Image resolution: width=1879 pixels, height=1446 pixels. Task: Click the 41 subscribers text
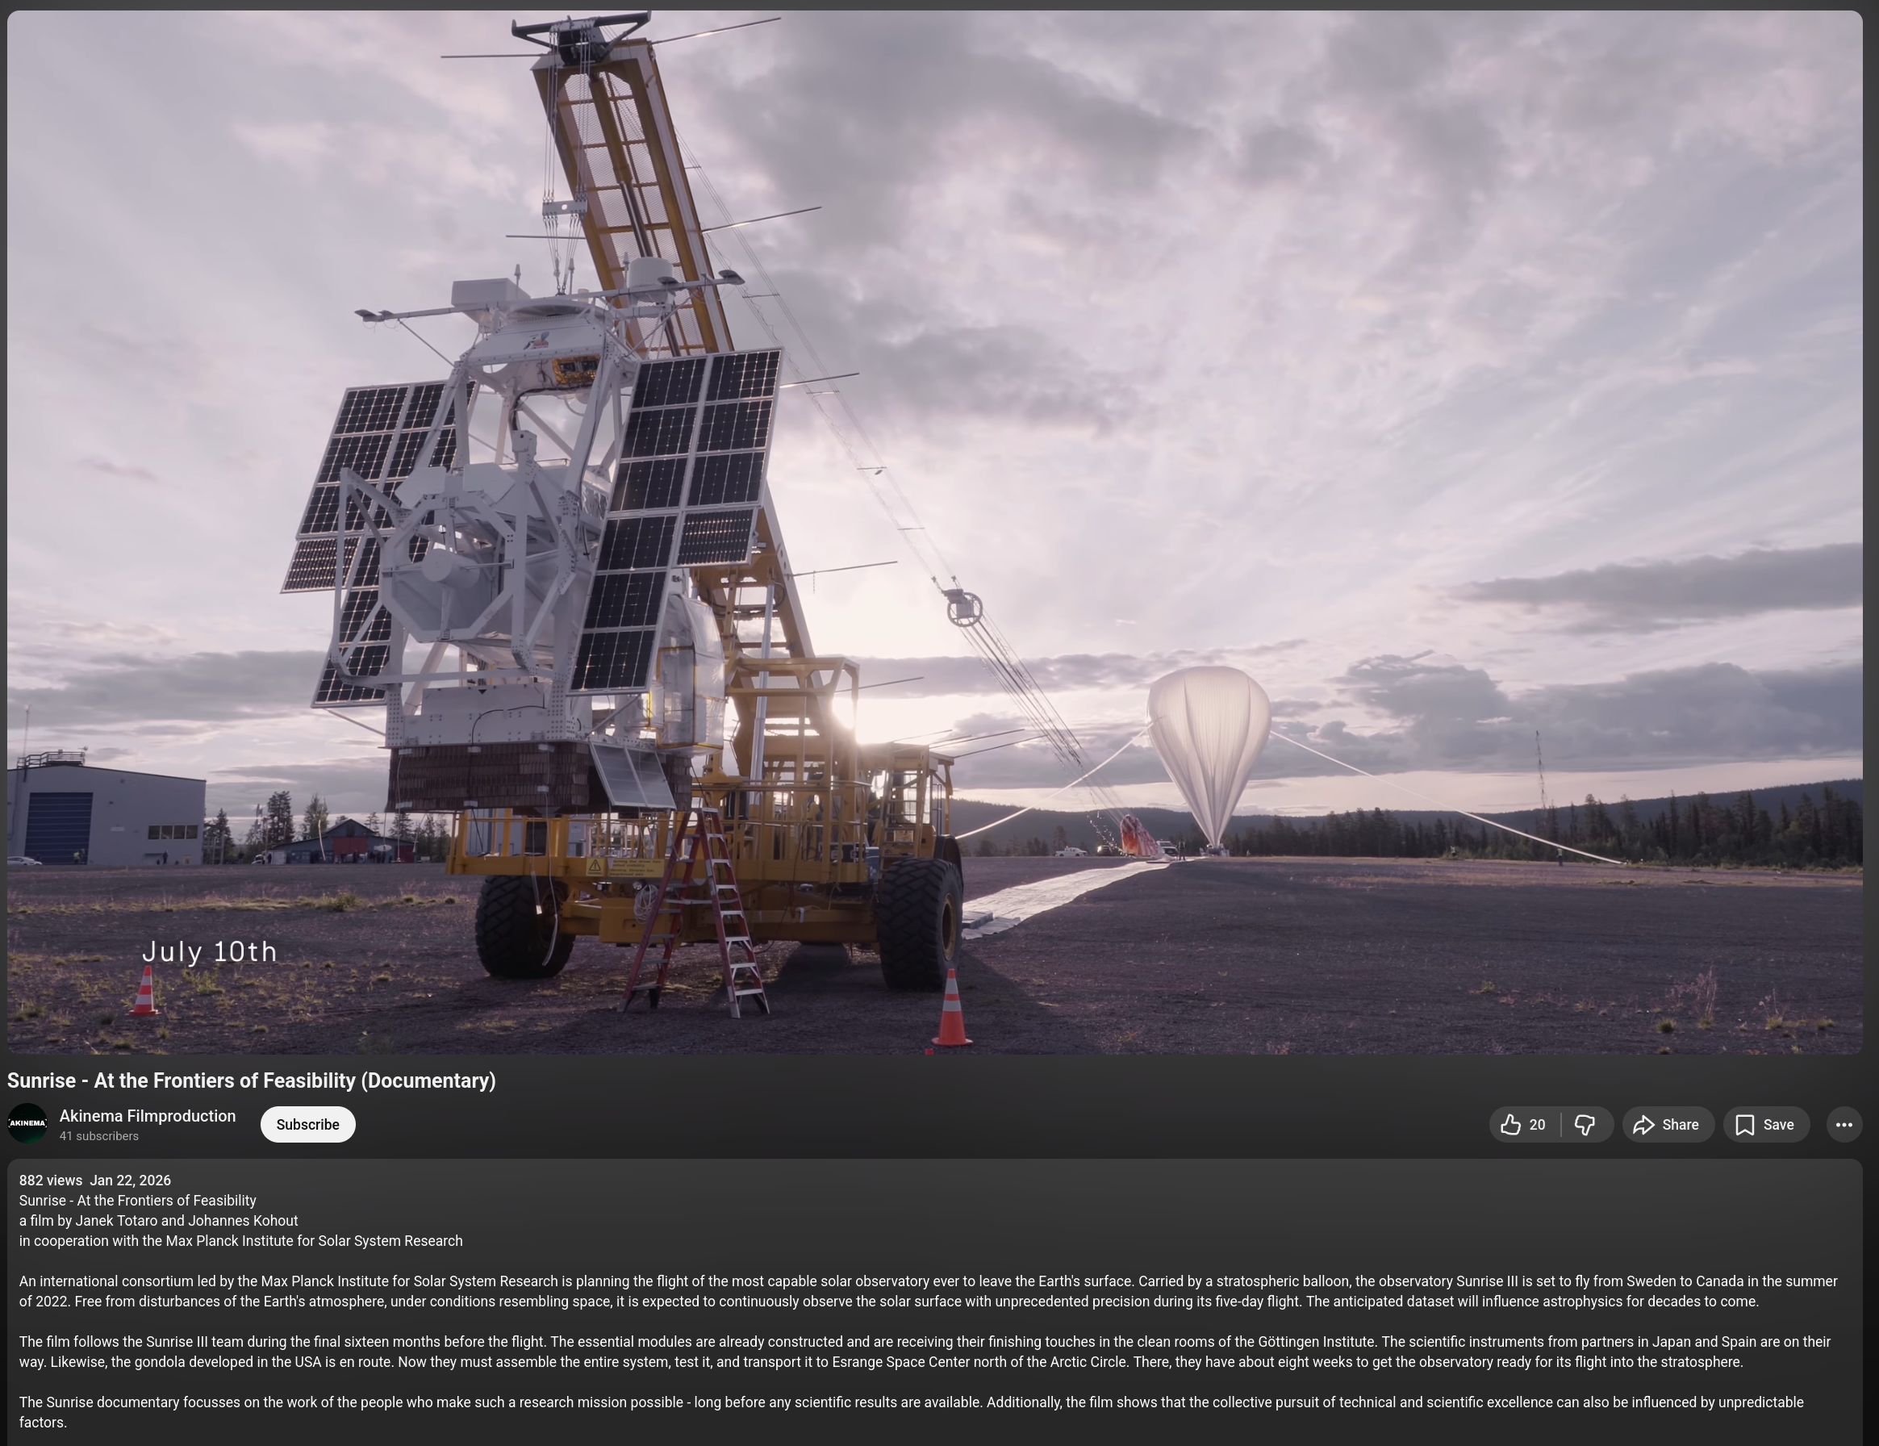99,1136
